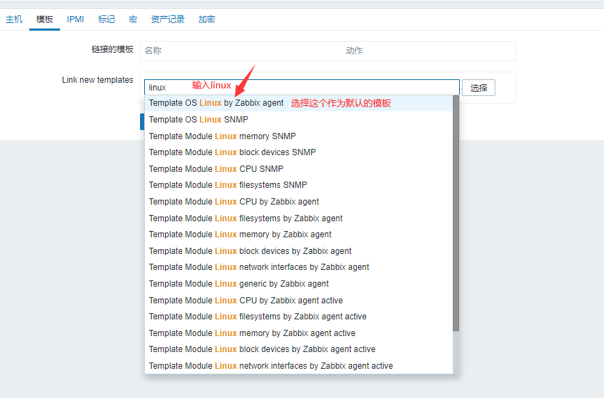
Task: Pick Linux filesystems by Zabbix agent active
Action: point(299,317)
